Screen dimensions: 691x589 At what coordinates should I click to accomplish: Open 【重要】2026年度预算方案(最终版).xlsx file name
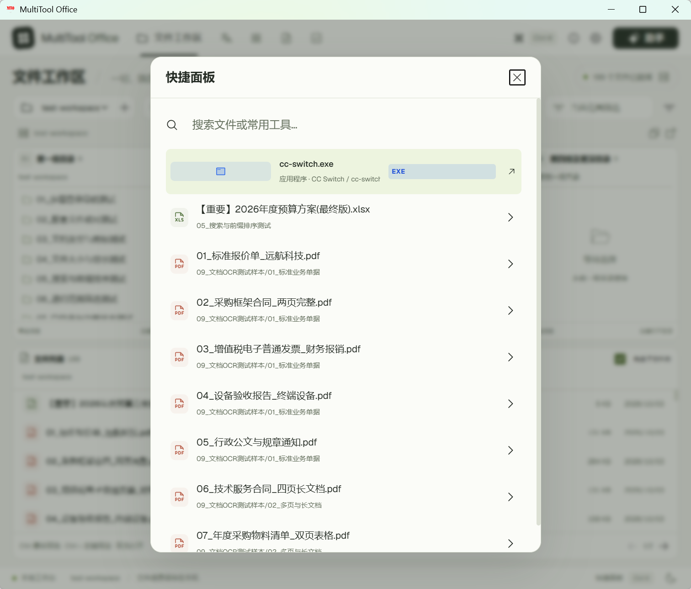coord(283,209)
